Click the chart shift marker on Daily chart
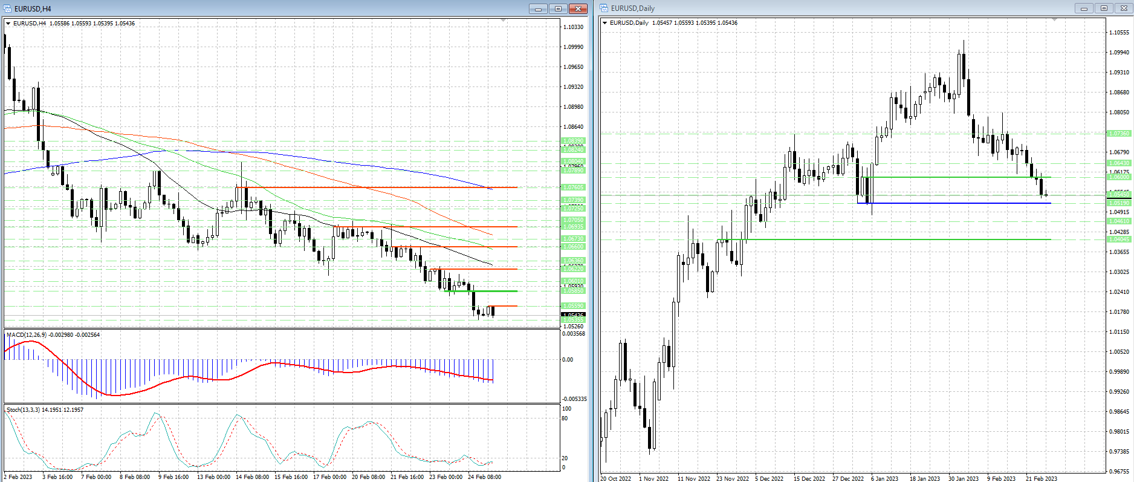Image resolution: width=1134 pixels, height=482 pixels. pos(1054,20)
